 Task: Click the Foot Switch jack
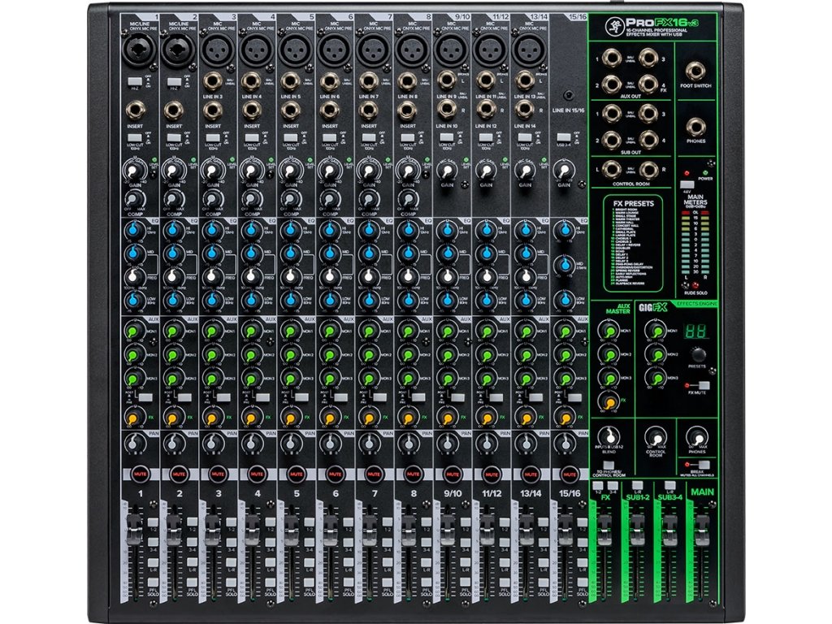point(696,70)
